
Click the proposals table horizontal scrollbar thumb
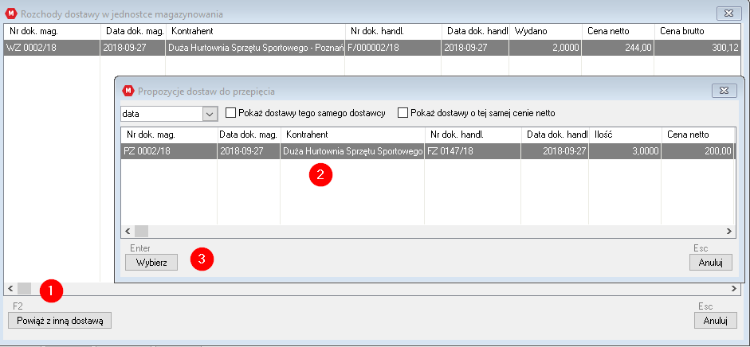(142, 231)
